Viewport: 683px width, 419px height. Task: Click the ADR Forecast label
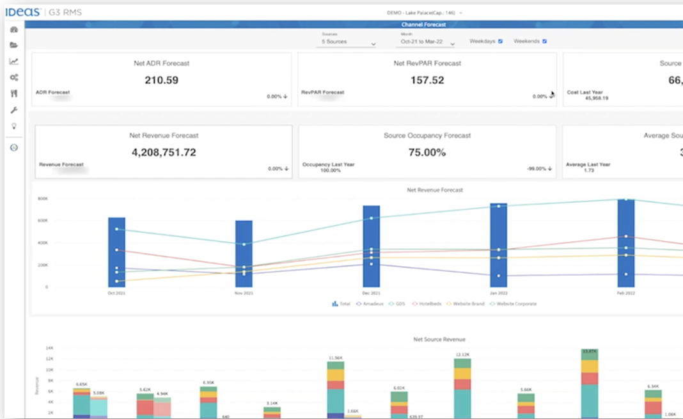[x=52, y=92]
